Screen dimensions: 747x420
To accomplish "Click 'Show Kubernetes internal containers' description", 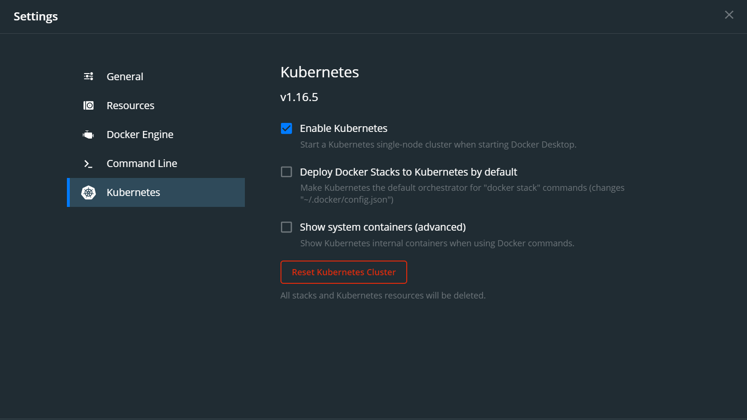I will pos(437,243).
